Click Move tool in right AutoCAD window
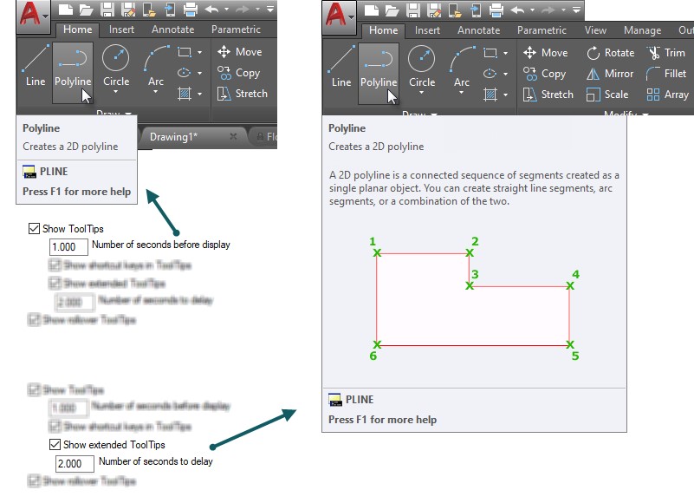Image resolution: width=694 pixels, height=503 pixels. click(545, 53)
